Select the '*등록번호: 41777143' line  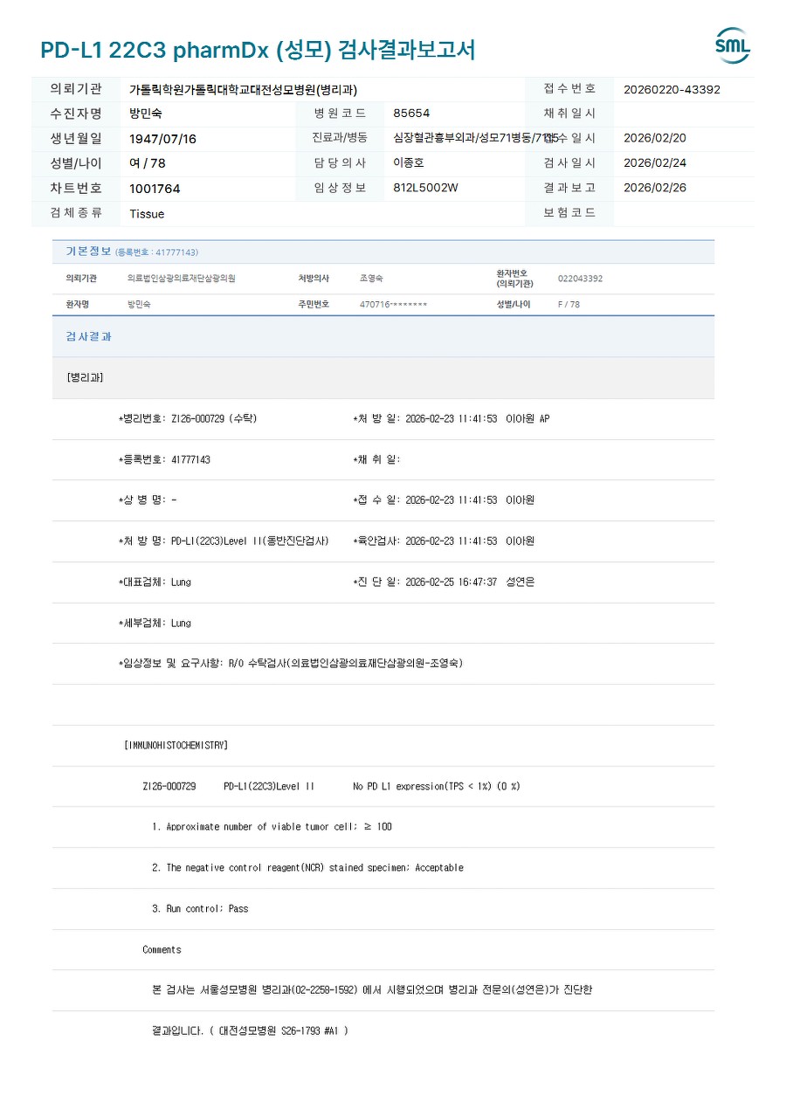click(x=164, y=459)
